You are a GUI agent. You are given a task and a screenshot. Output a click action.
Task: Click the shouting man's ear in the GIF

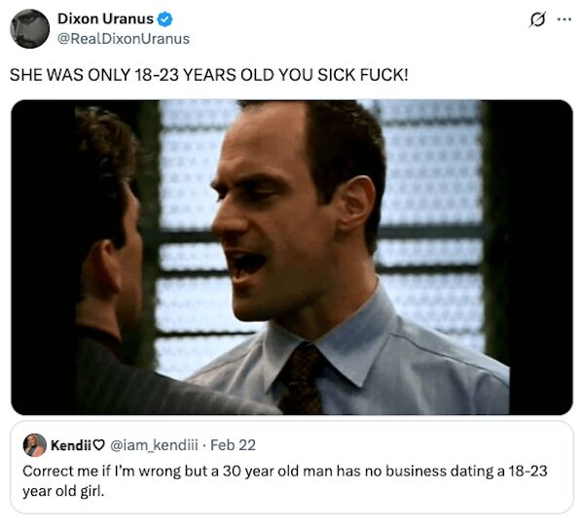356,204
